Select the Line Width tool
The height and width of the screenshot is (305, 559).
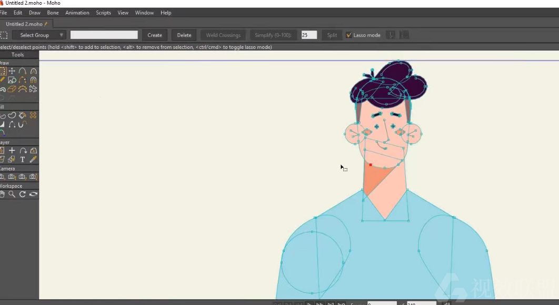tap(2, 124)
